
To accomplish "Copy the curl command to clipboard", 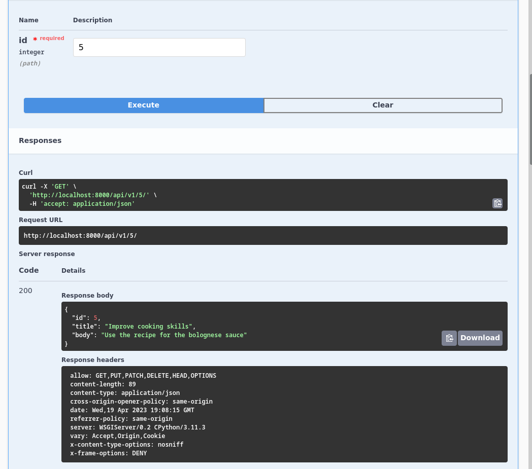I will pyautogui.click(x=497, y=203).
